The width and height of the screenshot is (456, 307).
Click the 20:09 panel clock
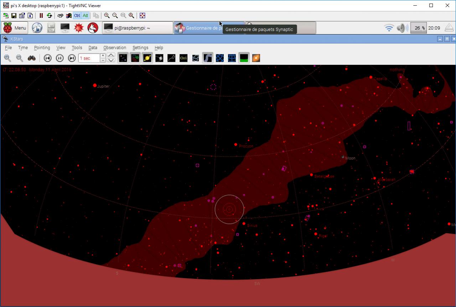click(434, 28)
